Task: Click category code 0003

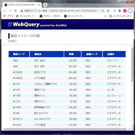Action: pyautogui.click(x=88, y=90)
